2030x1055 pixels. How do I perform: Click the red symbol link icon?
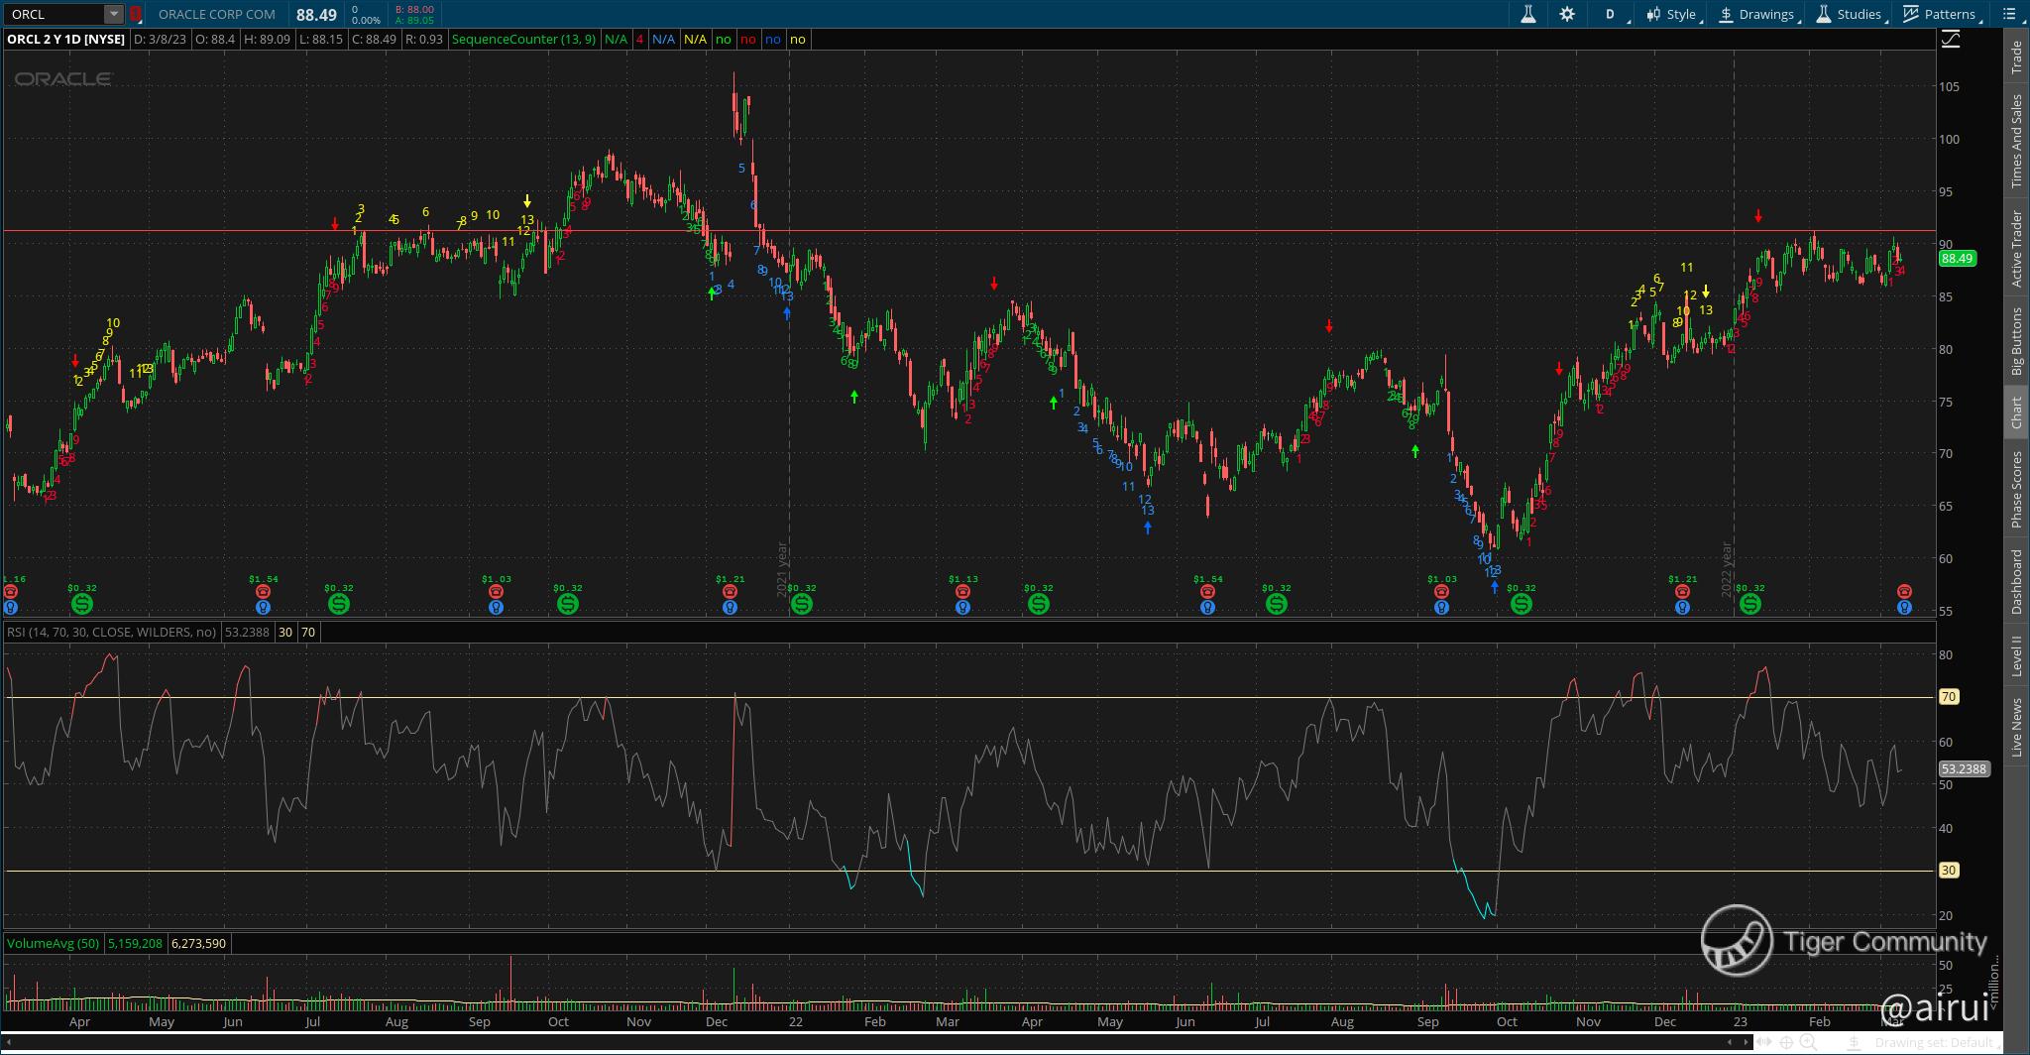pos(136,15)
